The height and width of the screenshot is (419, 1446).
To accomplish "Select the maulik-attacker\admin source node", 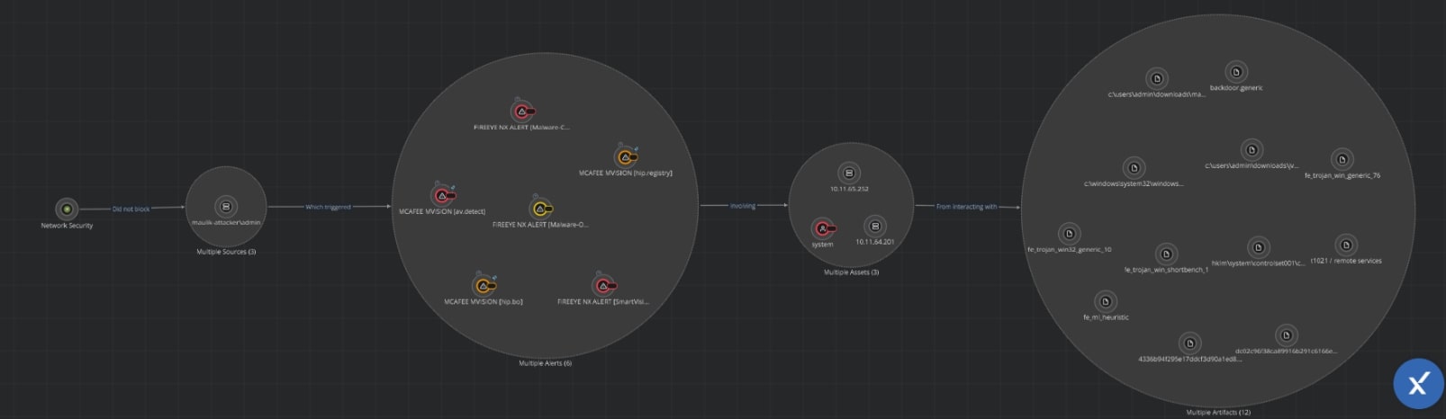I will click(x=226, y=207).
